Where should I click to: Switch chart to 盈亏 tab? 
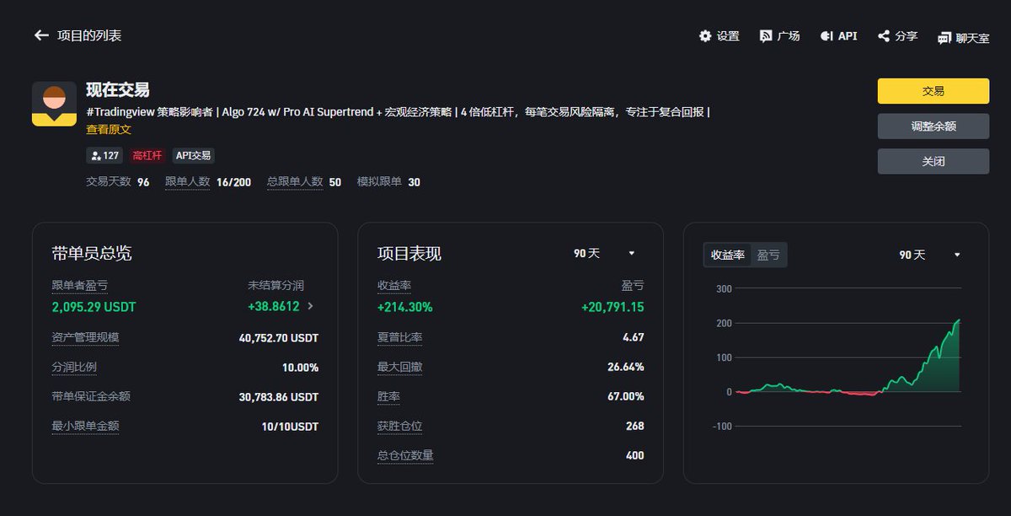(x=768, y=255)
